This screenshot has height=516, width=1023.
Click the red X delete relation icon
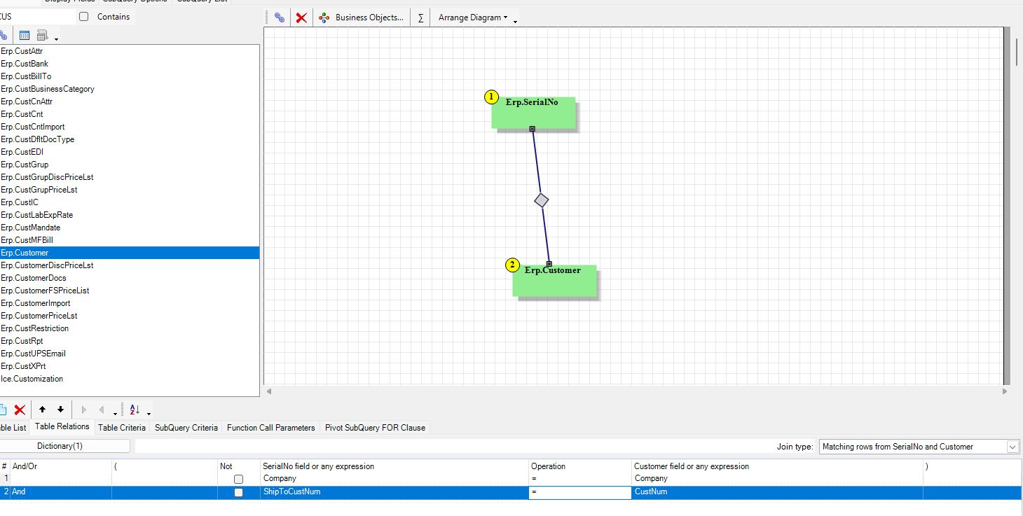click(20, 410)
